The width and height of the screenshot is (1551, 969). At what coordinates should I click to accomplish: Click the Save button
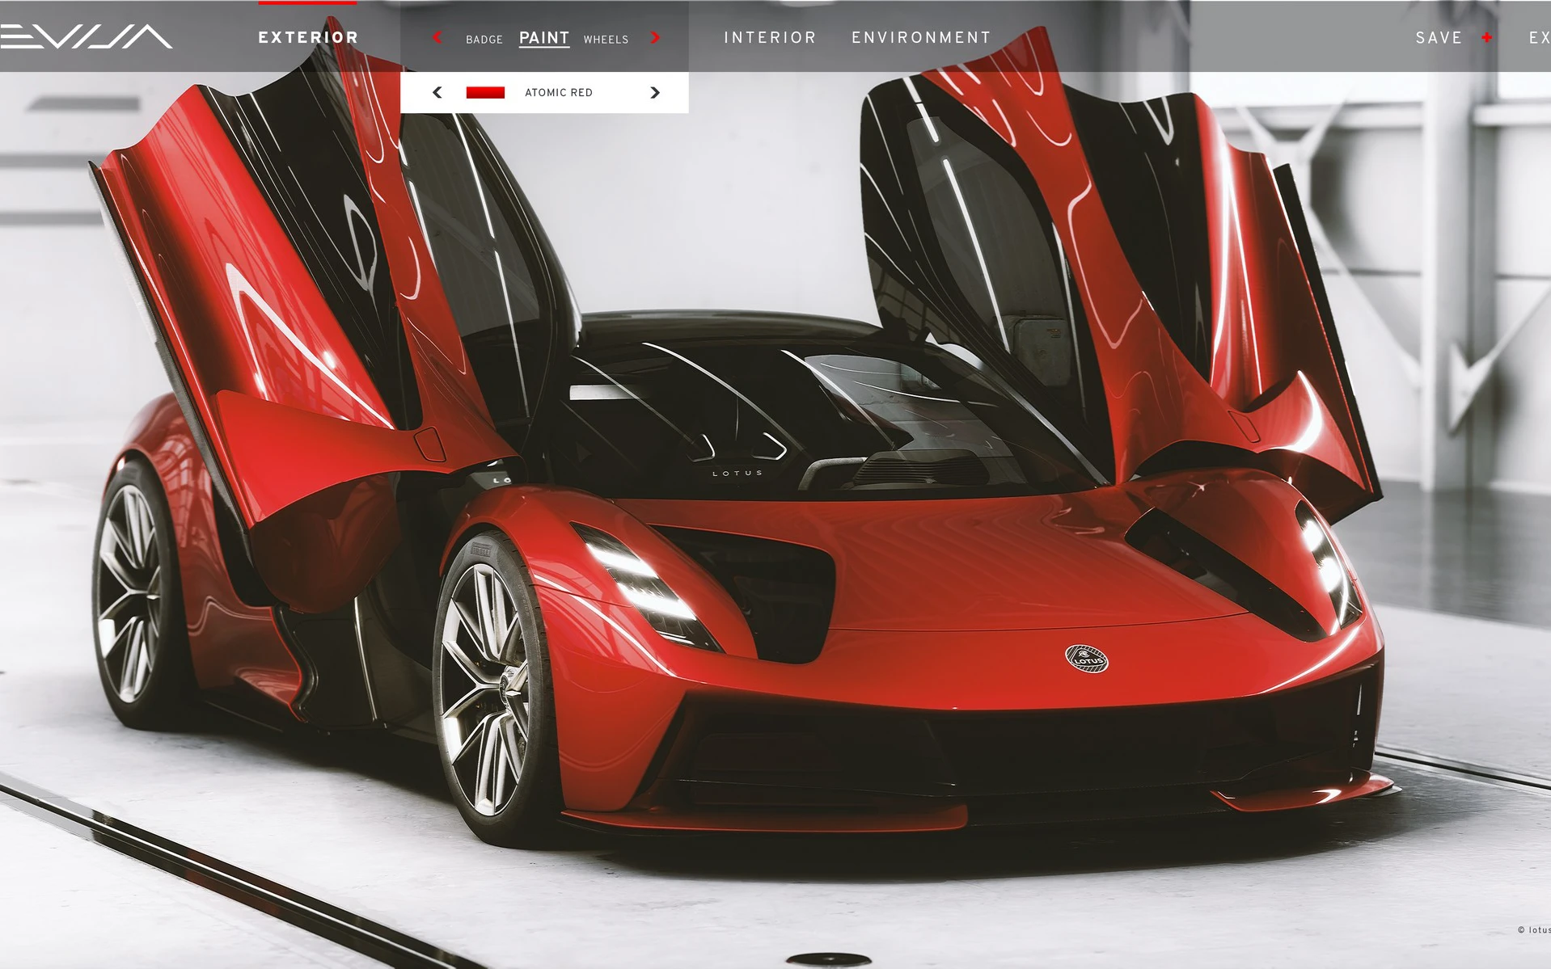click(x=1439, y=38)
